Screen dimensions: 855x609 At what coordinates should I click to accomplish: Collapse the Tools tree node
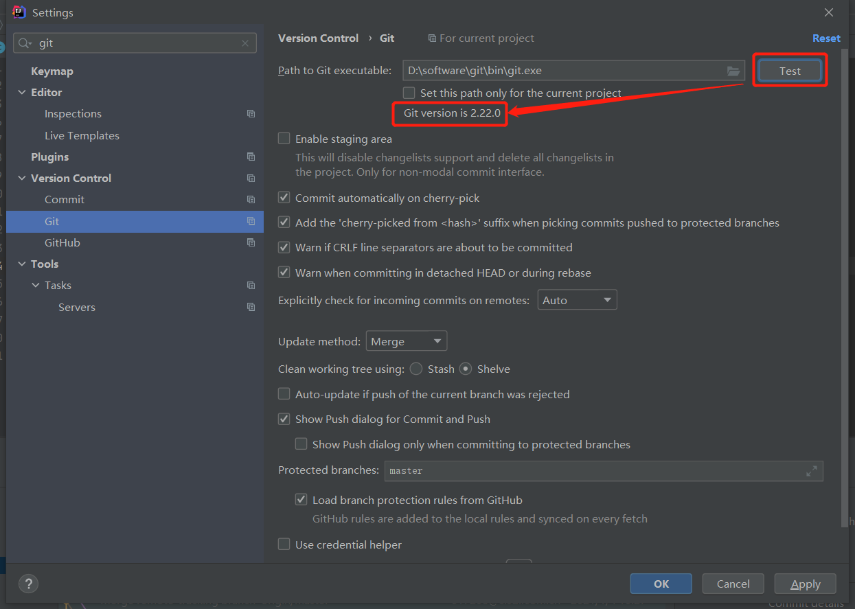point(22,264)
